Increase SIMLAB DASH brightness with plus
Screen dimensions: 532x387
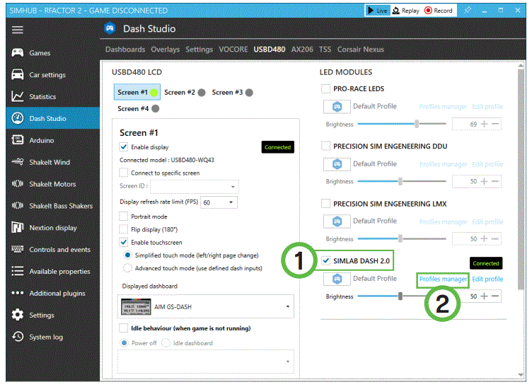tap(484, 296)
